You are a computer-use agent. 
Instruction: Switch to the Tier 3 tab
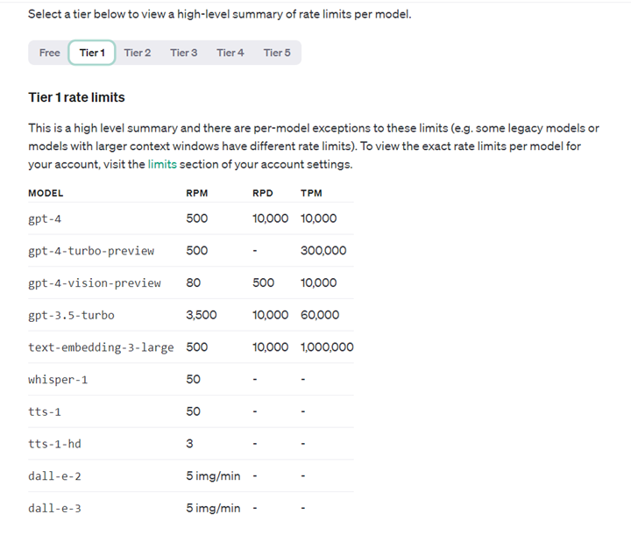183,53
